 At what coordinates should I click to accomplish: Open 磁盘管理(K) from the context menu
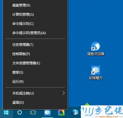pos(35,5)
